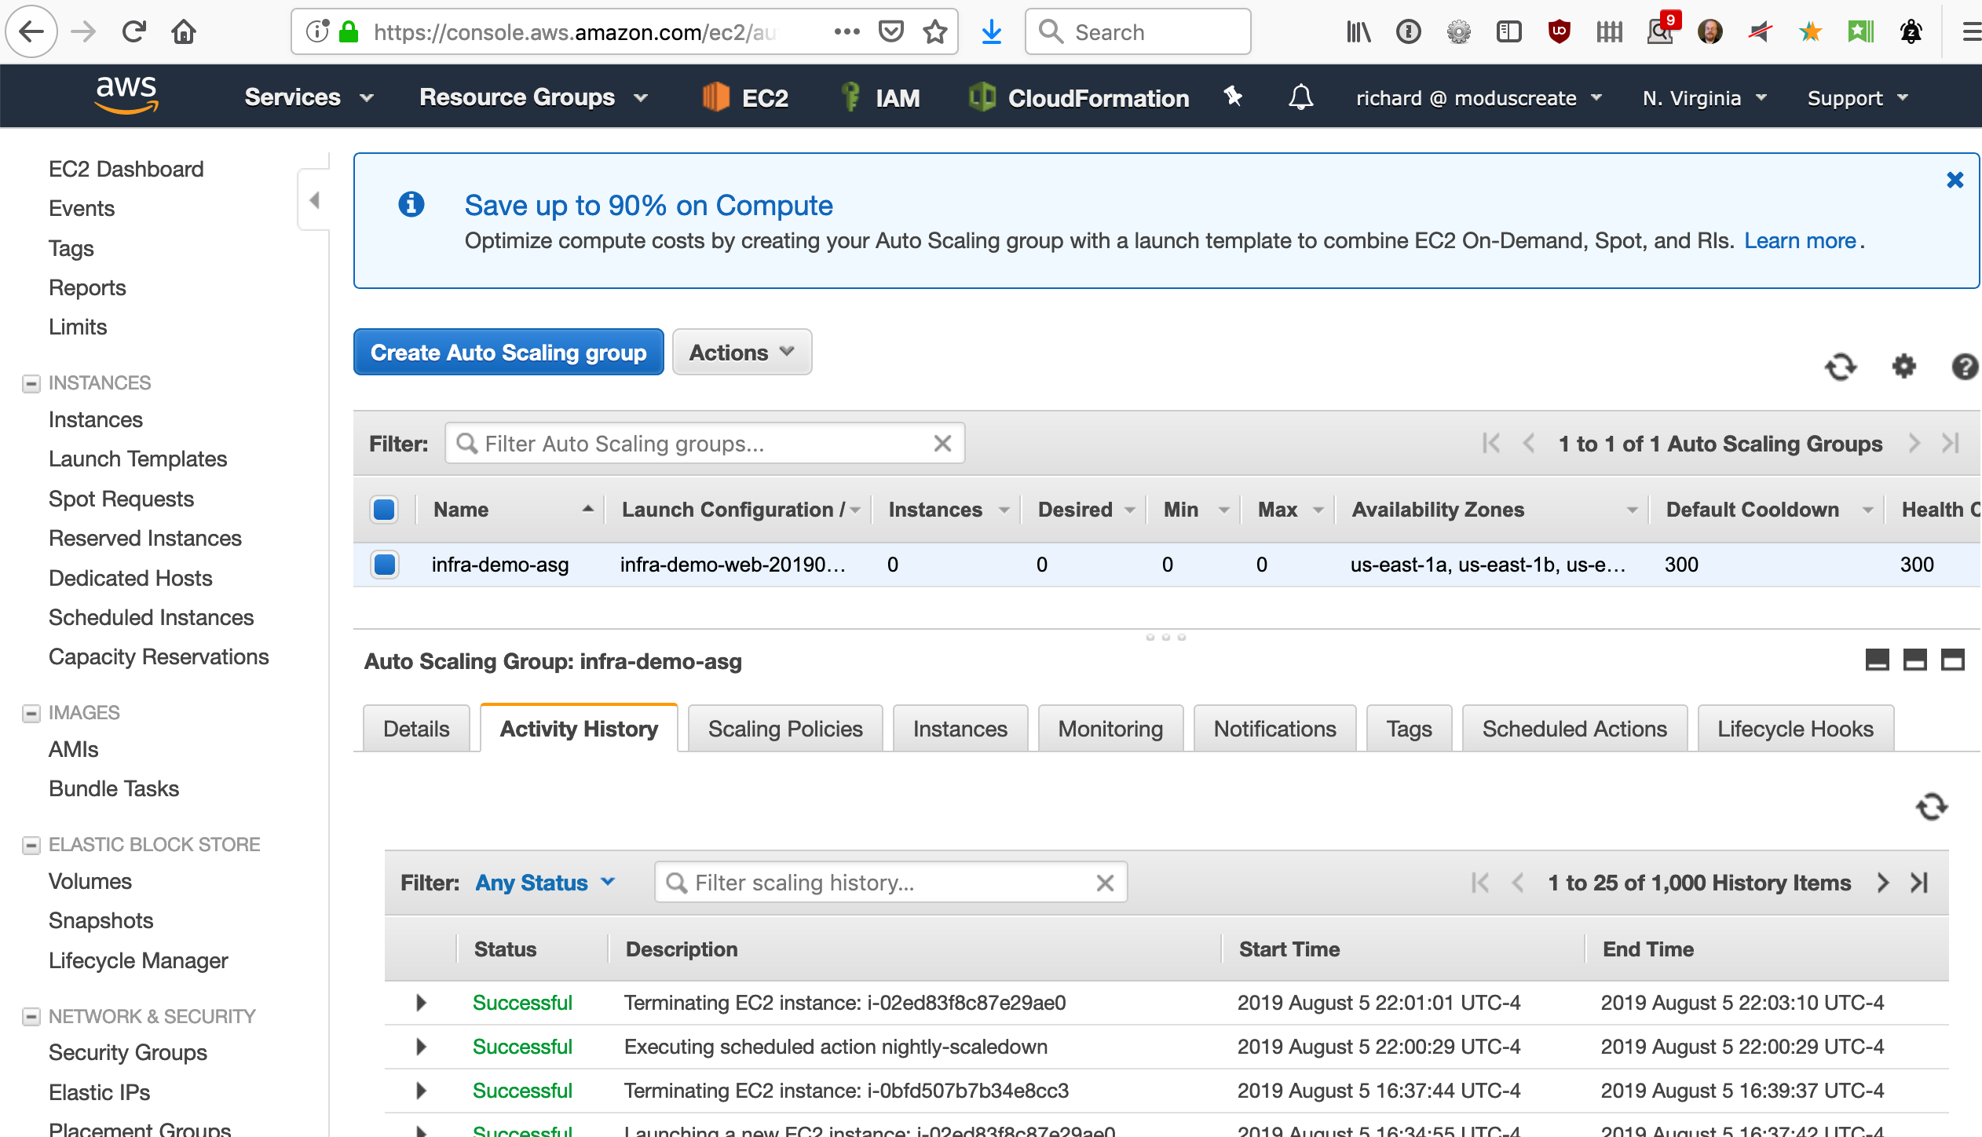
Task: Maximize the bottom details pane
Action: 1952,660
